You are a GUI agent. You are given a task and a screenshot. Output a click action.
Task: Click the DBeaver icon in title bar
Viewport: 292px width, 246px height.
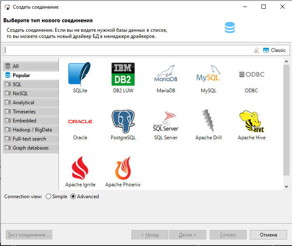(x=7, y=7)
